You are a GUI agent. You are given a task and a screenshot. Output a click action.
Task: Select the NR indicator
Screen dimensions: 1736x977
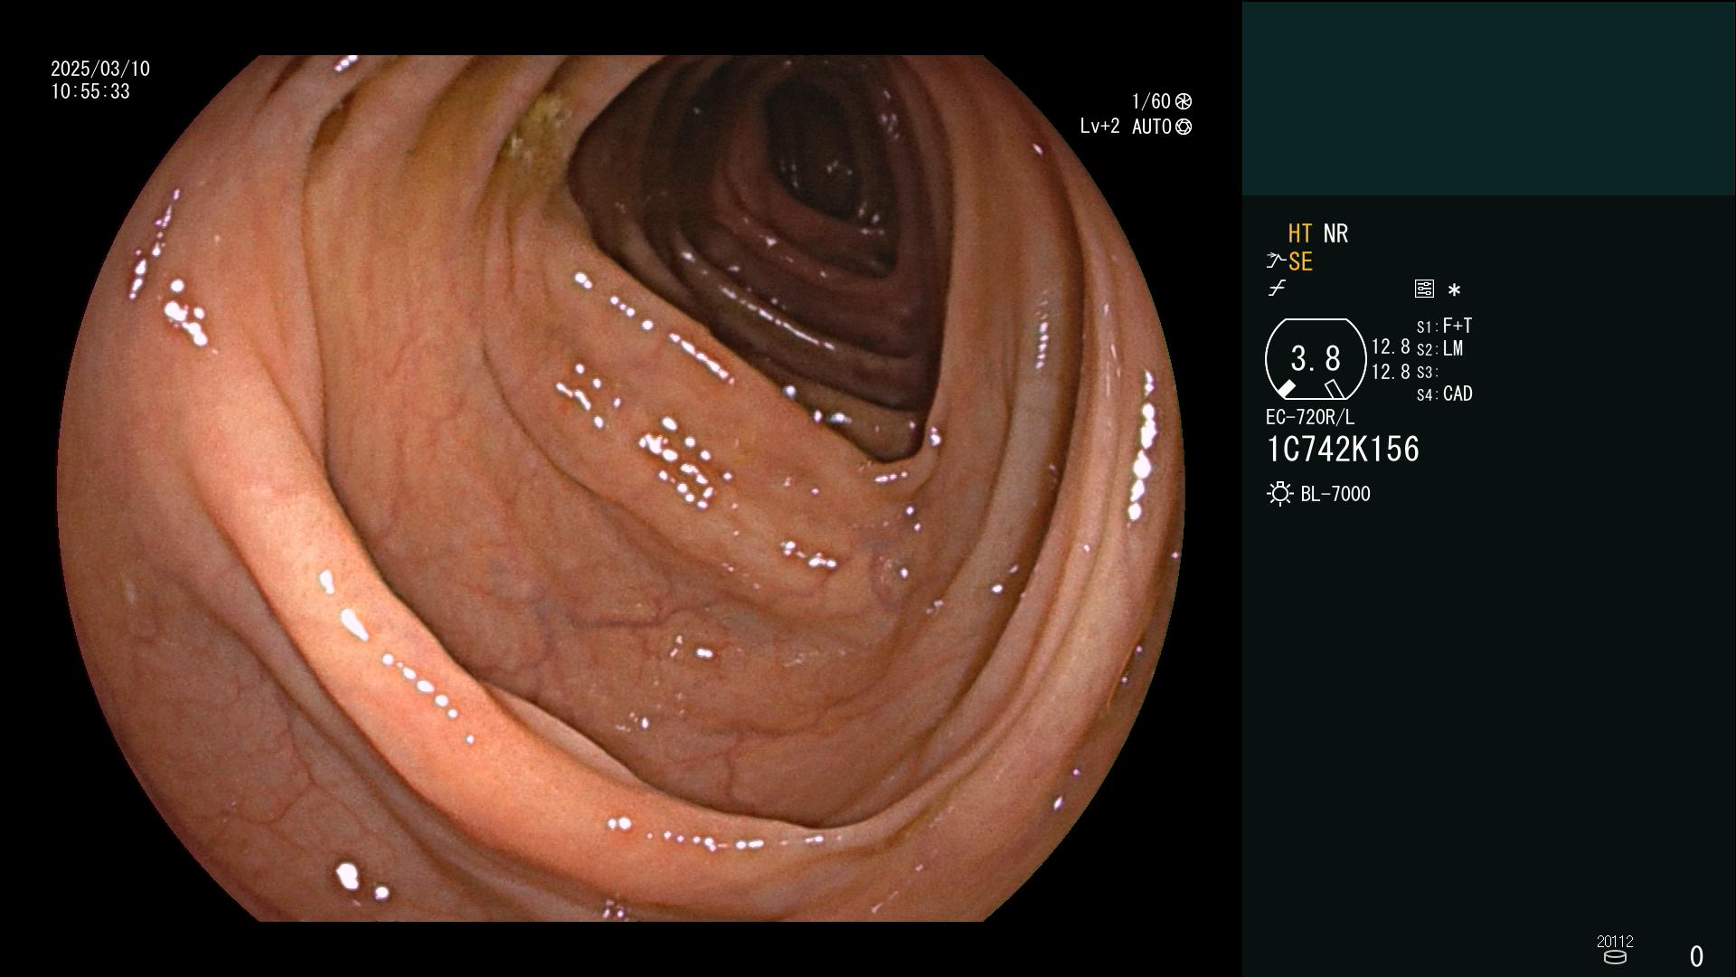click(1335, 233)
